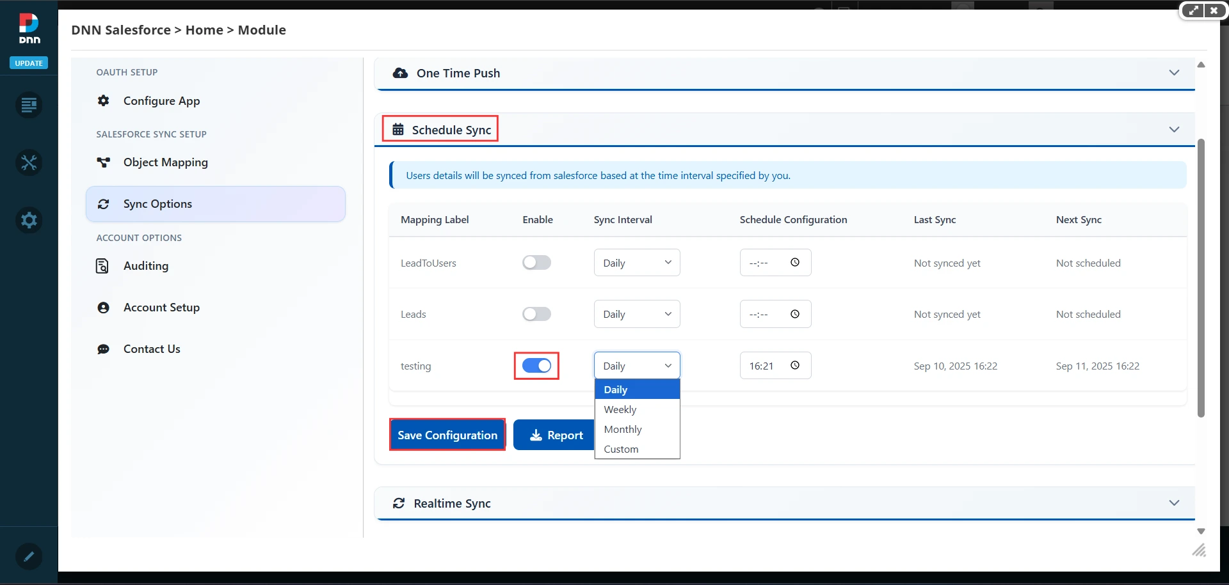Click the expand popup arrows icon
The image size is (1229, 585).
pos(1193,10)
